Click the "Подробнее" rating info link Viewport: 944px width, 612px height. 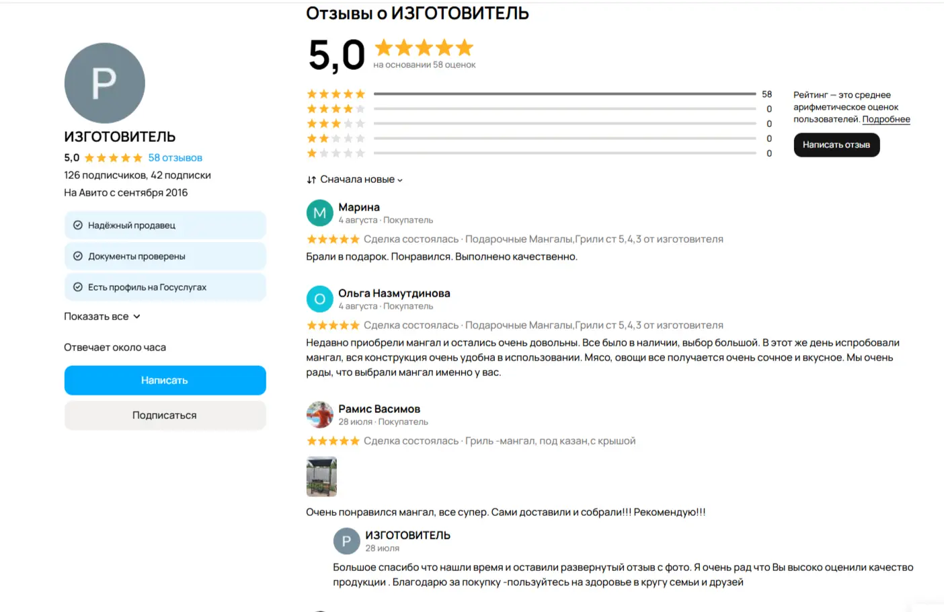coord(886,120)
